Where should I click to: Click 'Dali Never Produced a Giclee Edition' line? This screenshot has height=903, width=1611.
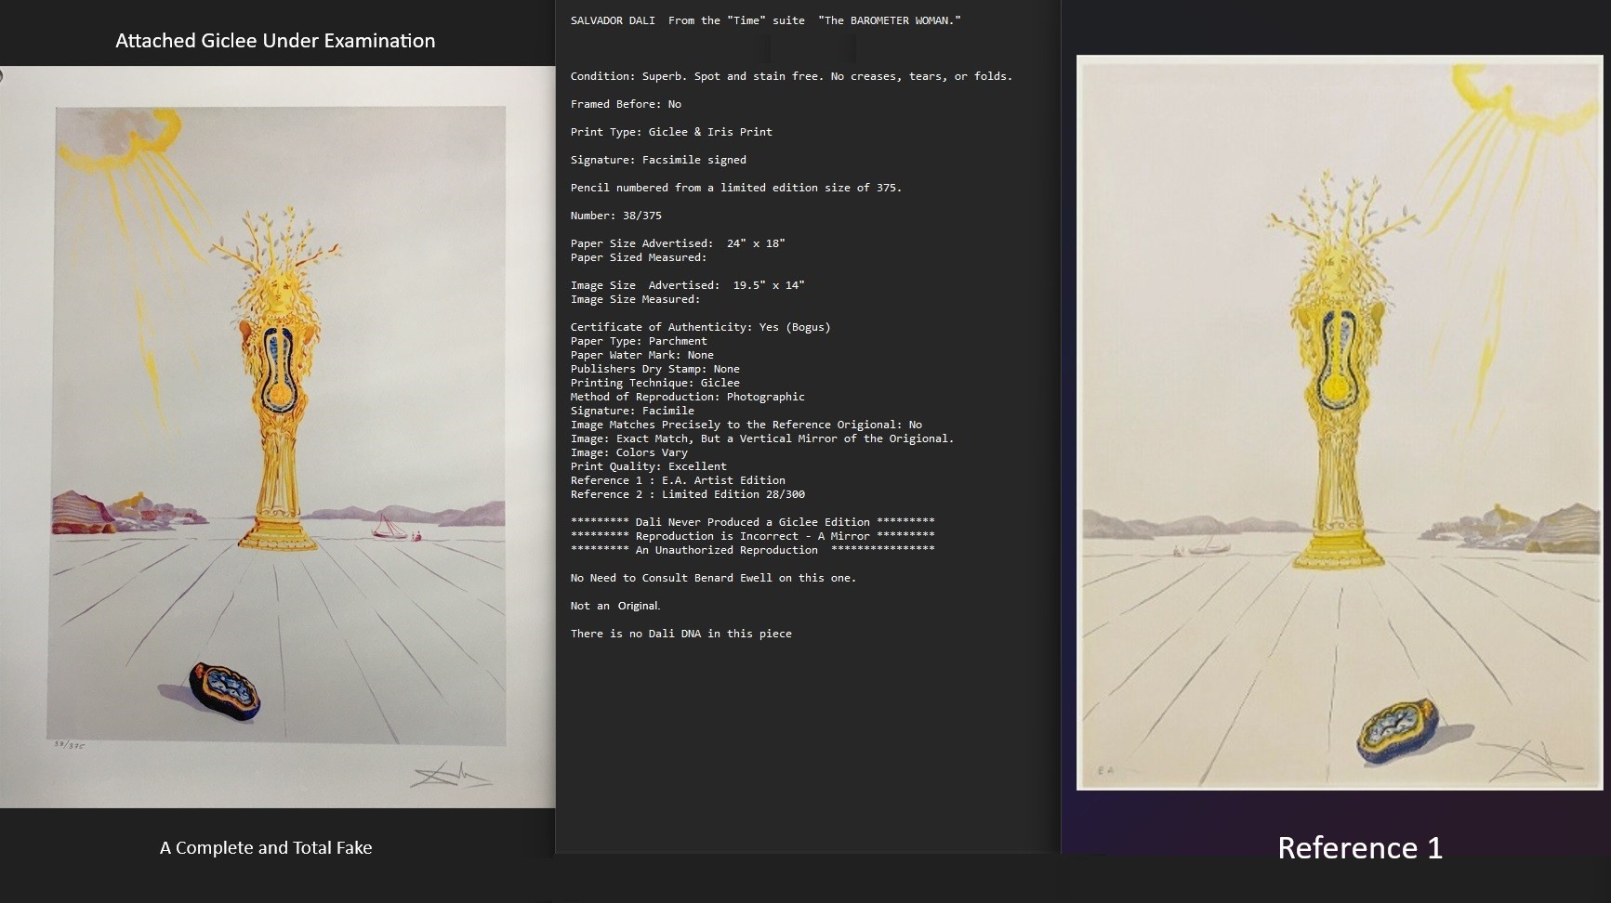pos(752,522)
